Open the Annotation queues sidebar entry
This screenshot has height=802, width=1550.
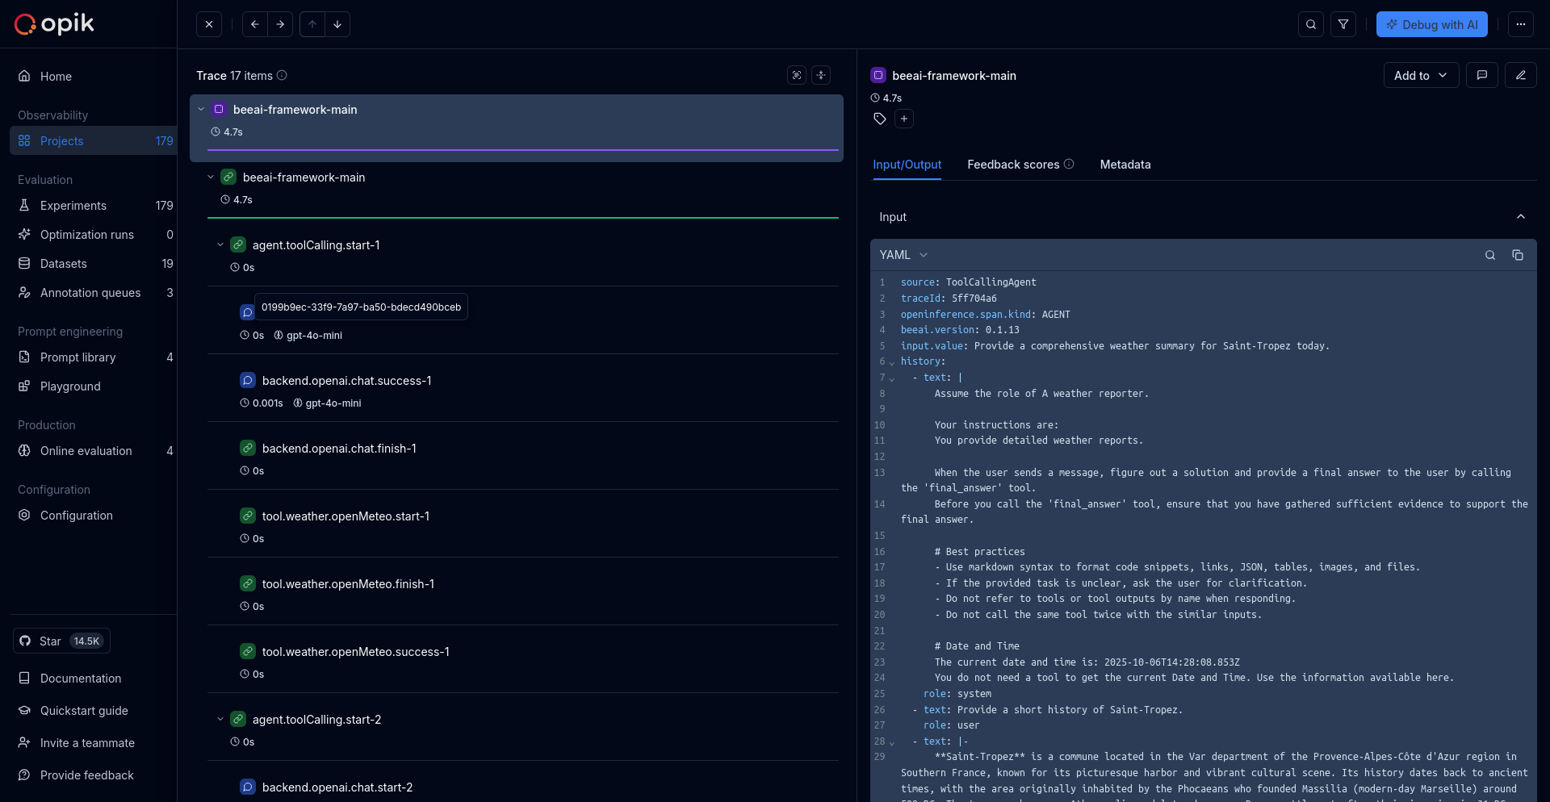(90, 292)
